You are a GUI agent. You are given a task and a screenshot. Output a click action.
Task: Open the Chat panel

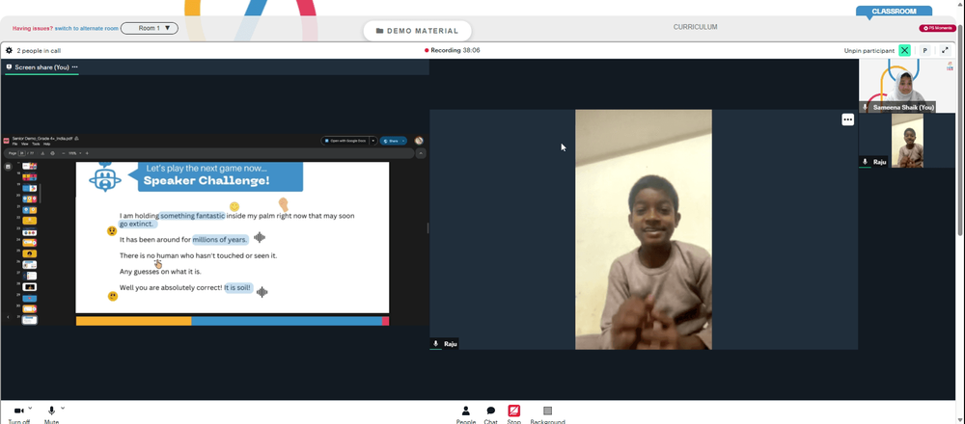point(490,414)
